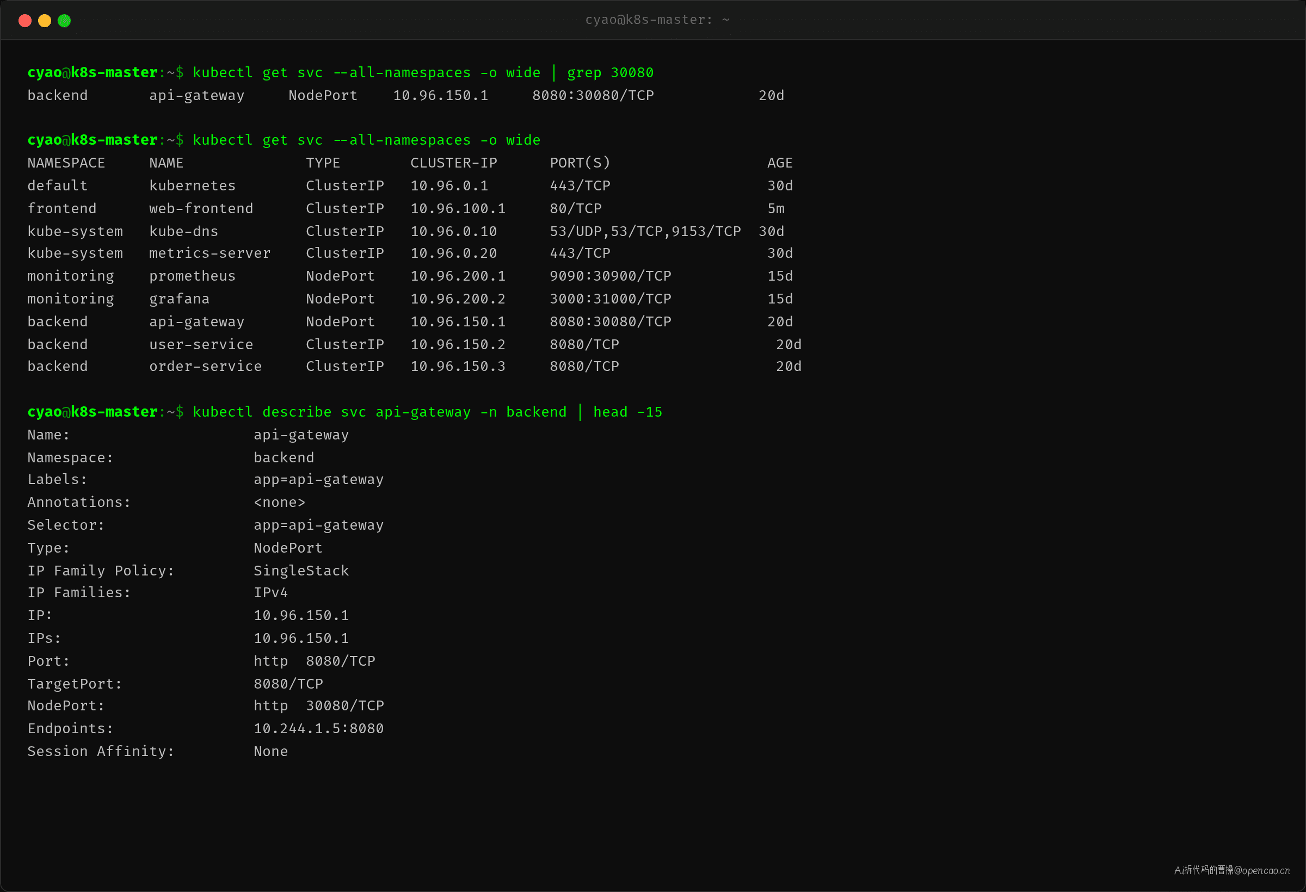Click the green maximize window button

pyautogui.click(x=64, y=21)
